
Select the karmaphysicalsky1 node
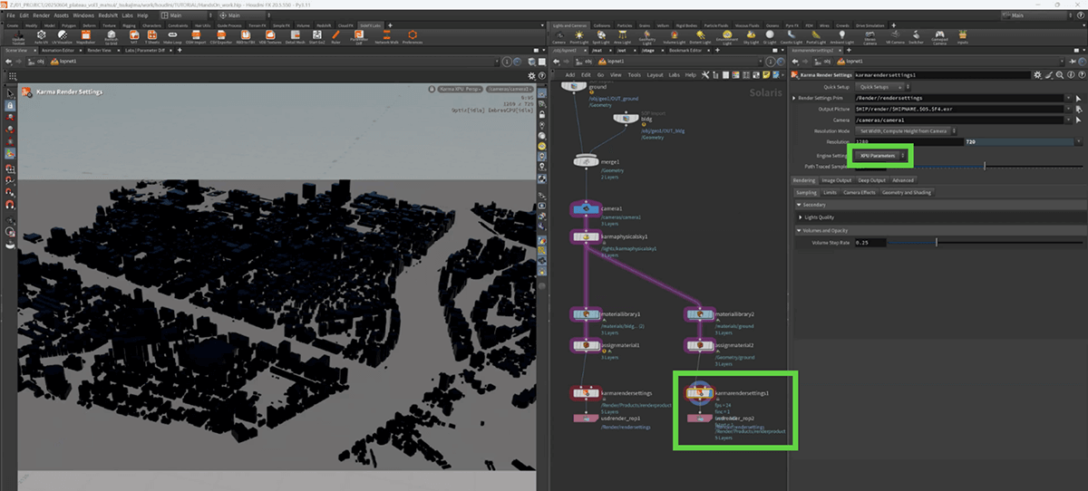tap(585, 237)
